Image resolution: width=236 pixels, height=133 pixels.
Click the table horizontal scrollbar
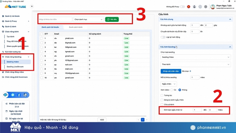[93, 116]
